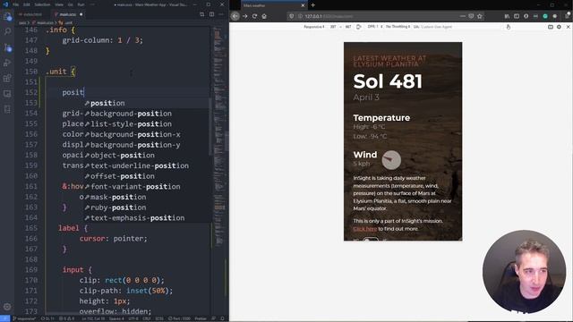Open Extensions view in activity bar

coord(7,78)
